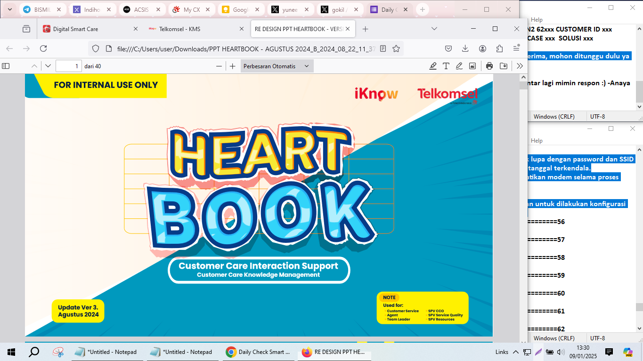Open a new Chrome tab
The image size is (643, 361).
click(x=423, y=9)
